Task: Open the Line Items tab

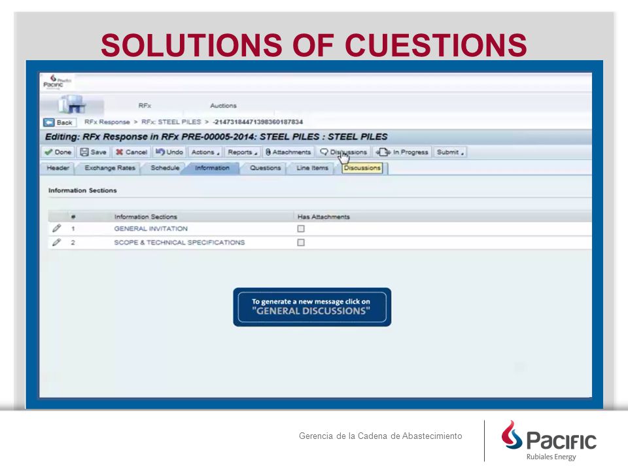Action: pyautogui.click(x=313, y=168)
